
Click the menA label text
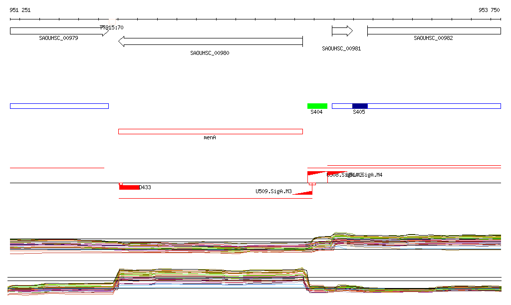[x=210, y=137]
